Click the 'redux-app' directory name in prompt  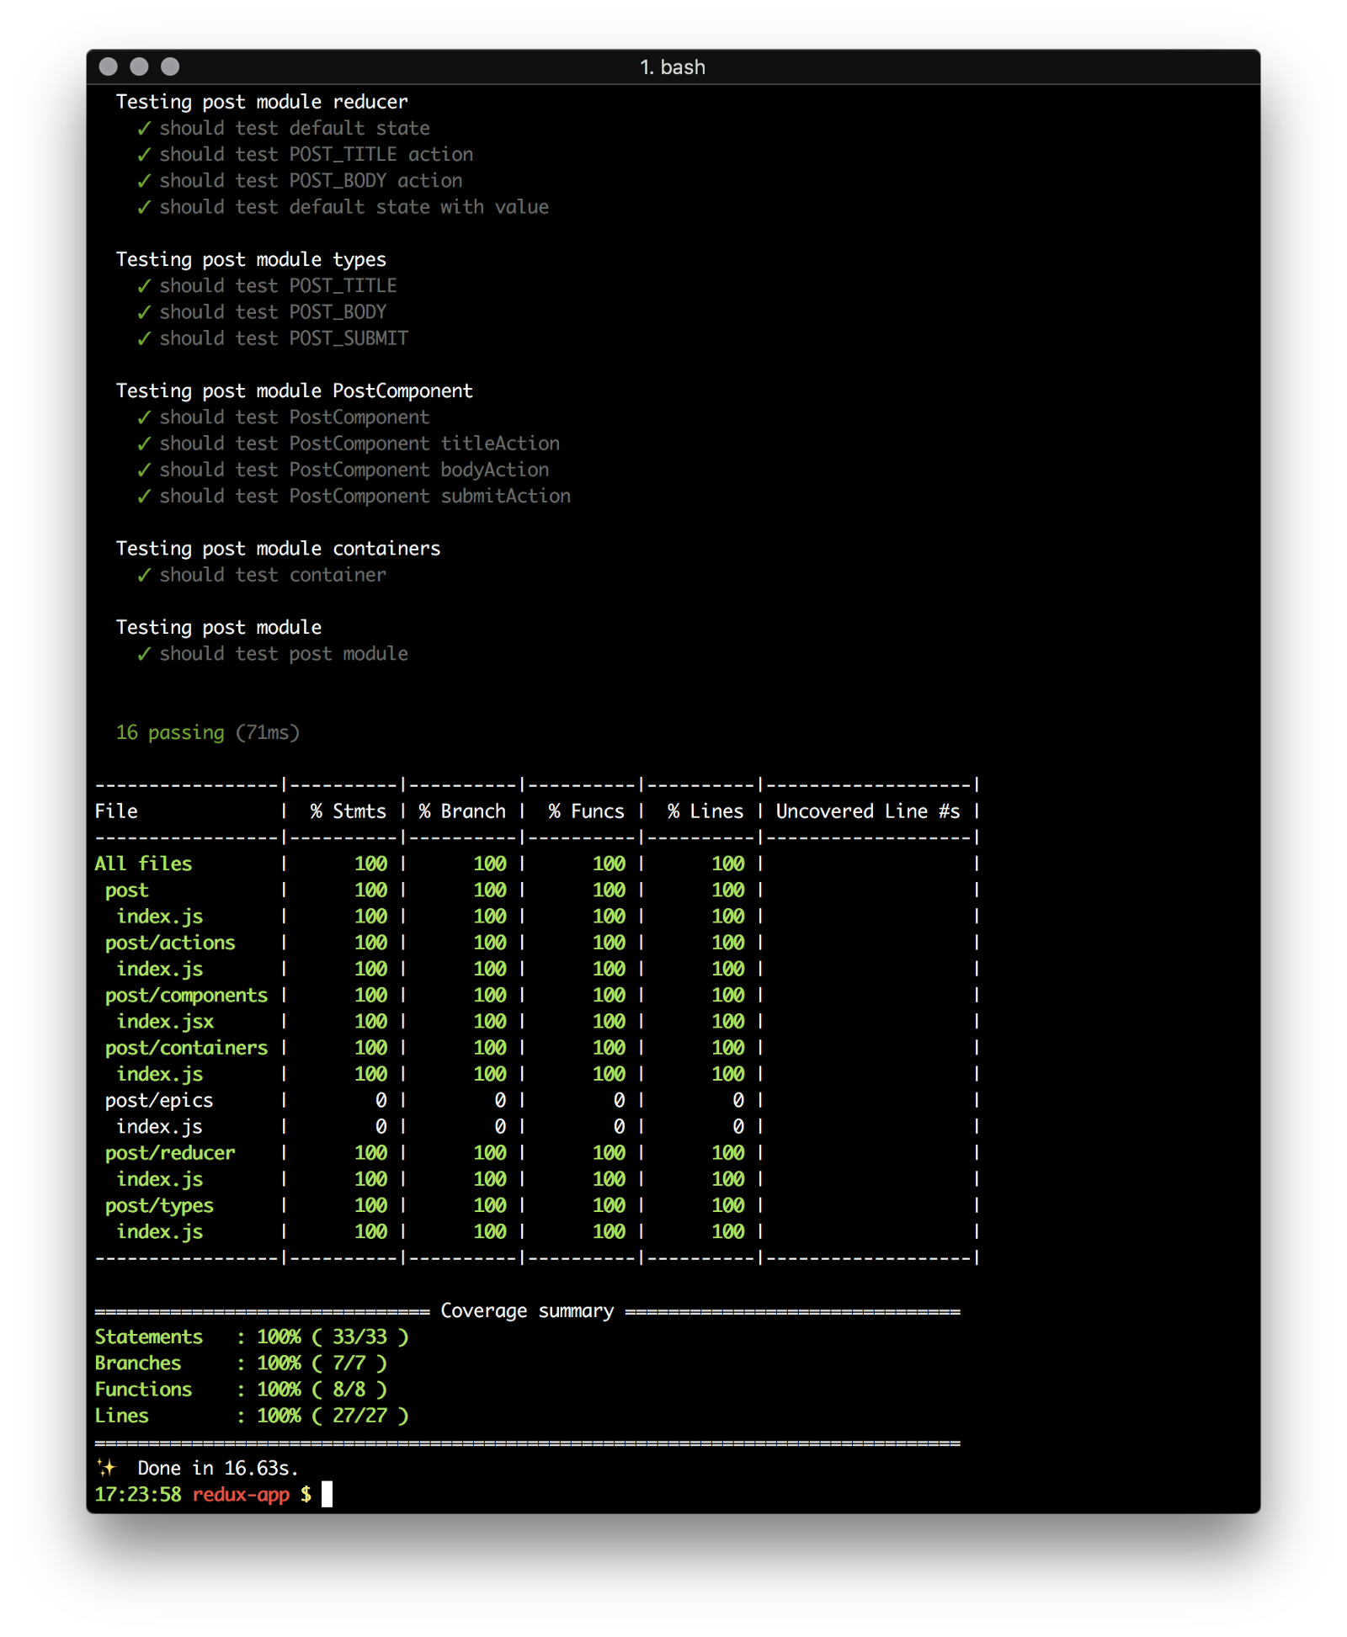(x=241, y=1495)
